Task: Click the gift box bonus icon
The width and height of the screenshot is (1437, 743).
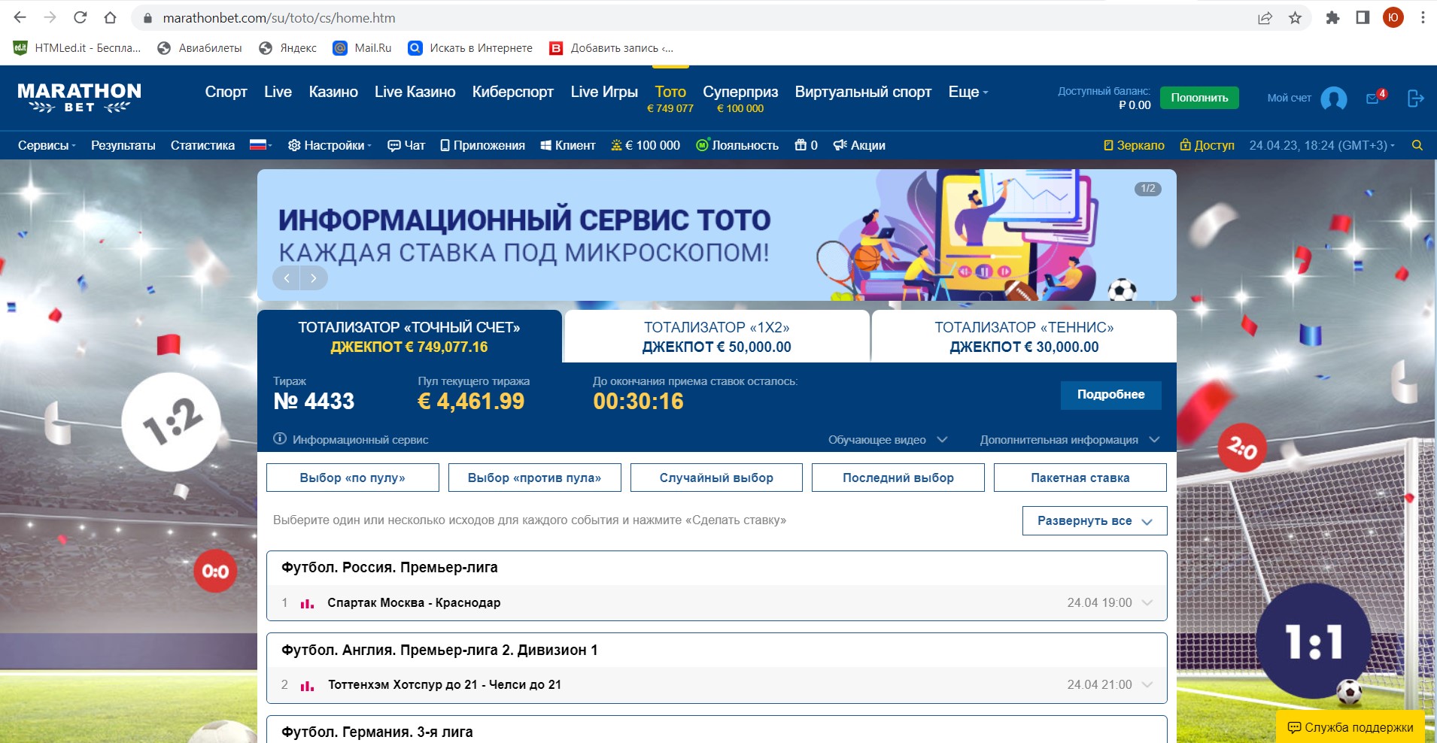Action: [x=801, y=145]
